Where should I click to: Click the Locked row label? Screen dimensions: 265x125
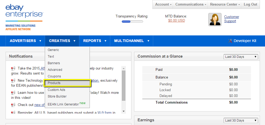pyautogui.click(x=165, y=90)
